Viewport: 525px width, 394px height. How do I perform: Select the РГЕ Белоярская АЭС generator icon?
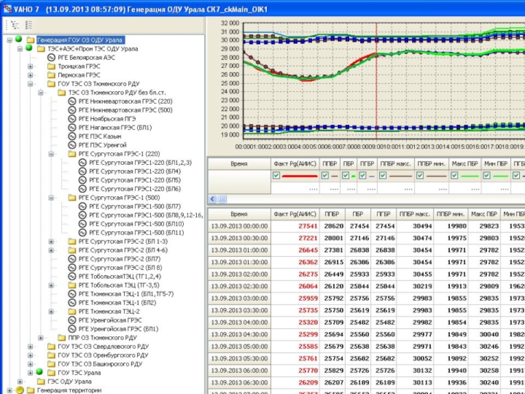click(51, 57)
